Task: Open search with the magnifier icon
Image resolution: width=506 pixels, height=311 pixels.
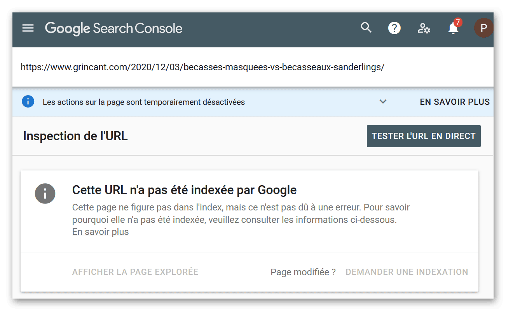Action: point(366,28)
